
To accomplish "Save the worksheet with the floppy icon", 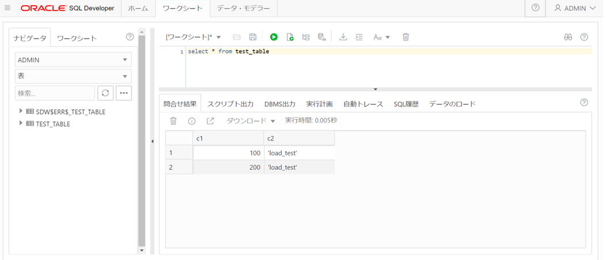I will [x=253, y=37].
